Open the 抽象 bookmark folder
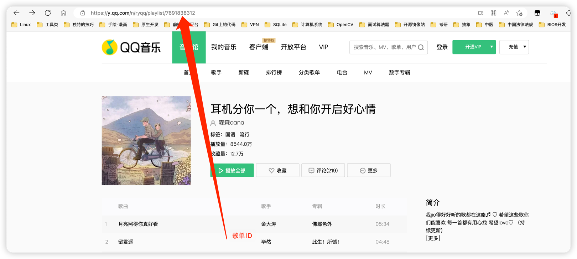Screen dimensions: 577x259 coord(462,25)
